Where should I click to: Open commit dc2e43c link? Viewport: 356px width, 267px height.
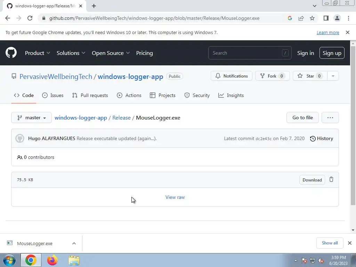pos(264,138)
